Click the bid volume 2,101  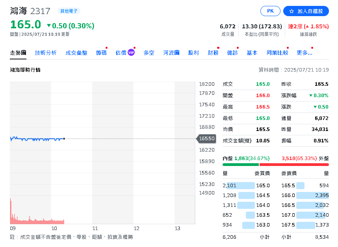229,186
